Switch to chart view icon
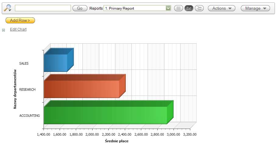277x145 pixels. 189,8
